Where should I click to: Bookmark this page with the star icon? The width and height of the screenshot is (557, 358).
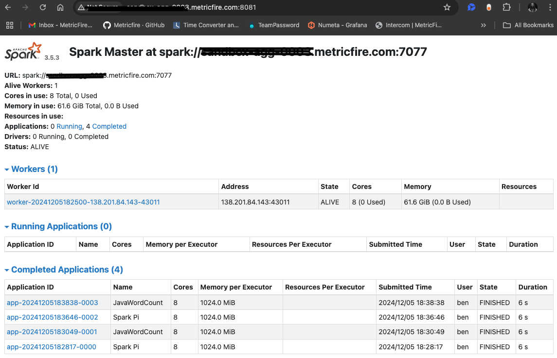(447, 7)
